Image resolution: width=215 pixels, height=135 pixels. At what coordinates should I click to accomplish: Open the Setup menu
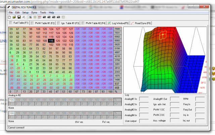click(26, 12)
